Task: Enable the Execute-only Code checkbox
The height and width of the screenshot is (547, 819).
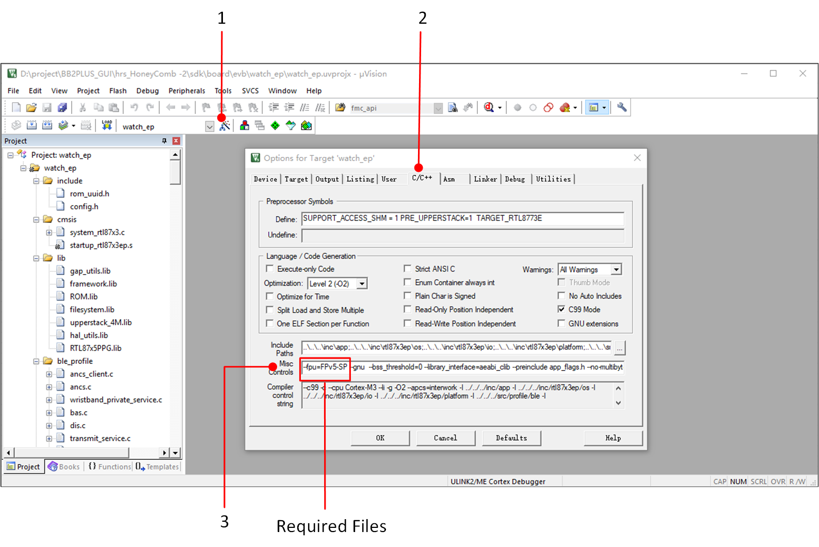Action: click(x=269, y=269)
